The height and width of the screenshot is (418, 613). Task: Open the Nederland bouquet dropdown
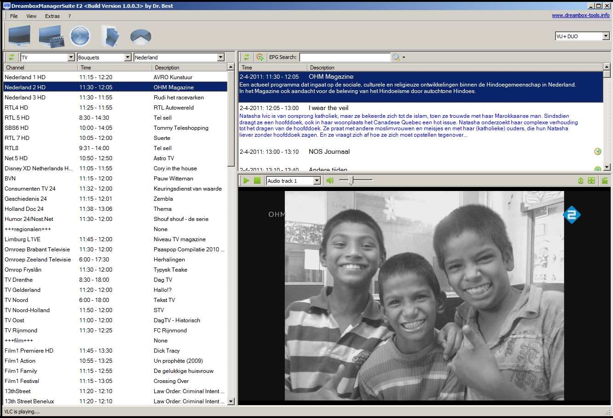221,57
